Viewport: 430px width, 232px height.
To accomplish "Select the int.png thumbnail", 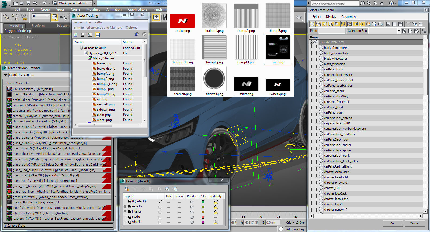I will click(278, 49).
